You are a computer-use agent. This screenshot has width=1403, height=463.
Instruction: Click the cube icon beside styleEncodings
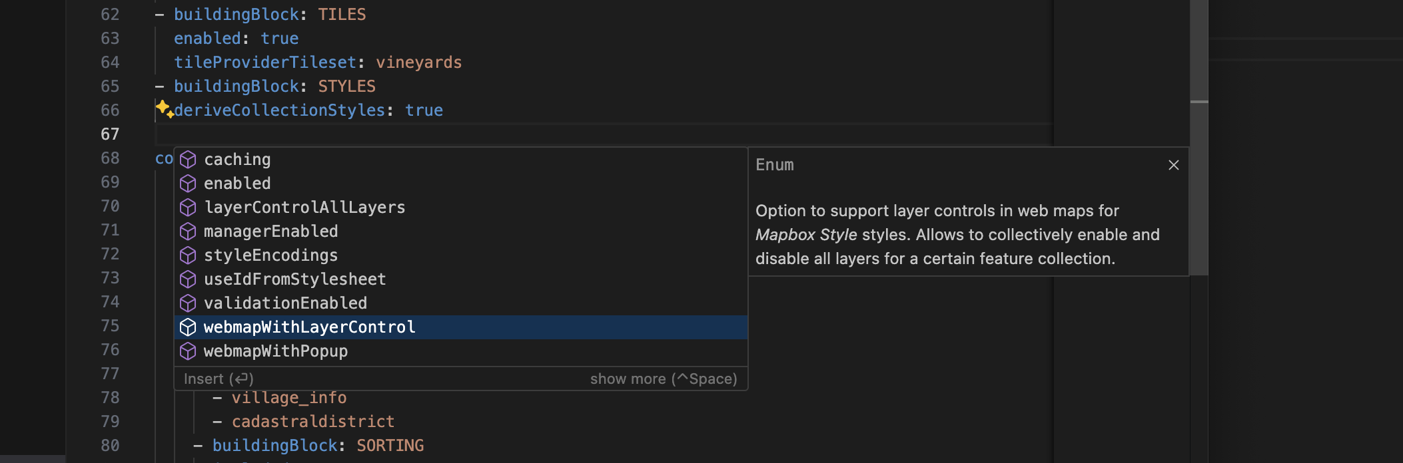click(x=188, y=255)
